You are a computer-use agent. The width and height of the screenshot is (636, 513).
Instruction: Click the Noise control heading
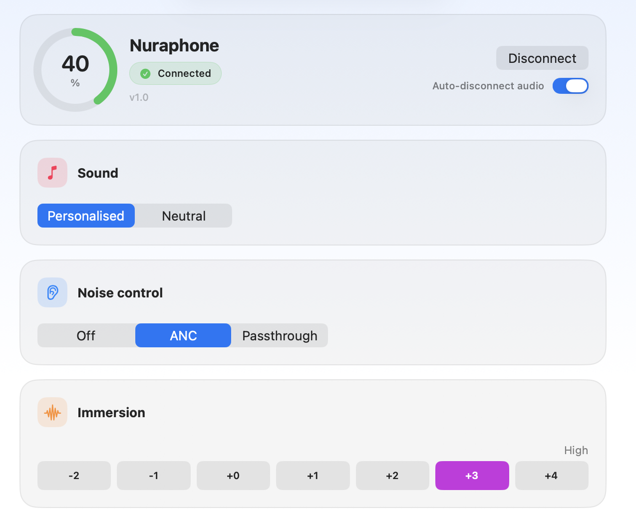tap(120, 293)
